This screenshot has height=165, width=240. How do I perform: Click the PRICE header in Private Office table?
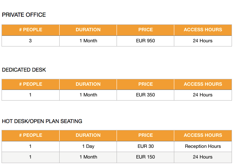coord(145,30)
